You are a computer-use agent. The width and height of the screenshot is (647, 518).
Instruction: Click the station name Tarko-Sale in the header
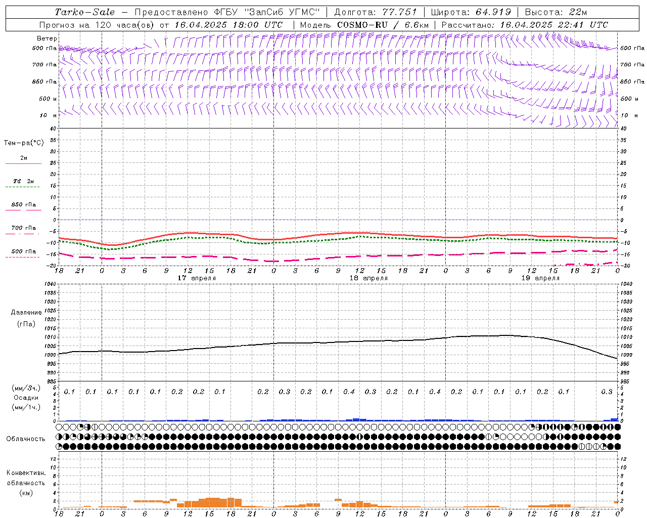click(x=85, y=12)
